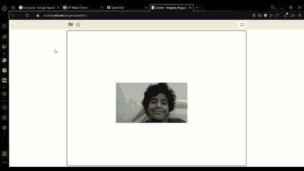304x171 pixels.
Task: Expand the sidebar three-dots menu
Action: tap(4, 162)
